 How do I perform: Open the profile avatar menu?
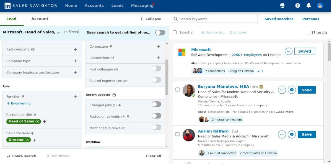click(320, 6)
